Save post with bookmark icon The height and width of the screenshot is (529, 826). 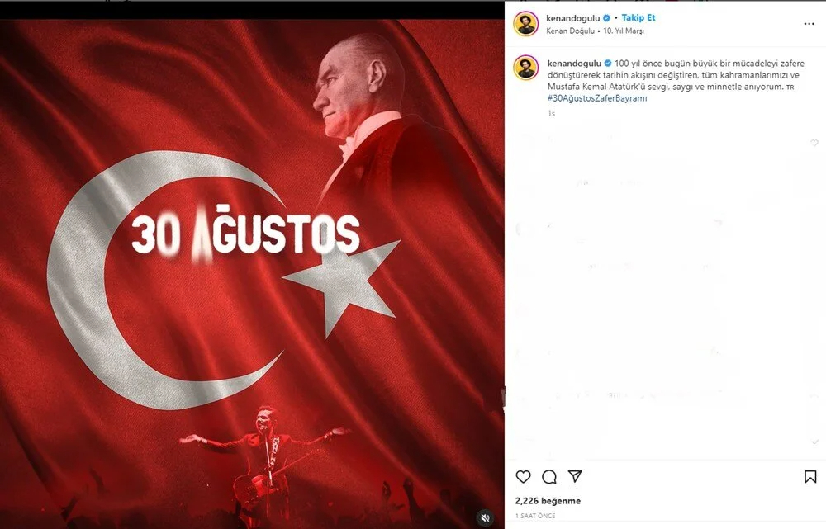coord(810,477)
